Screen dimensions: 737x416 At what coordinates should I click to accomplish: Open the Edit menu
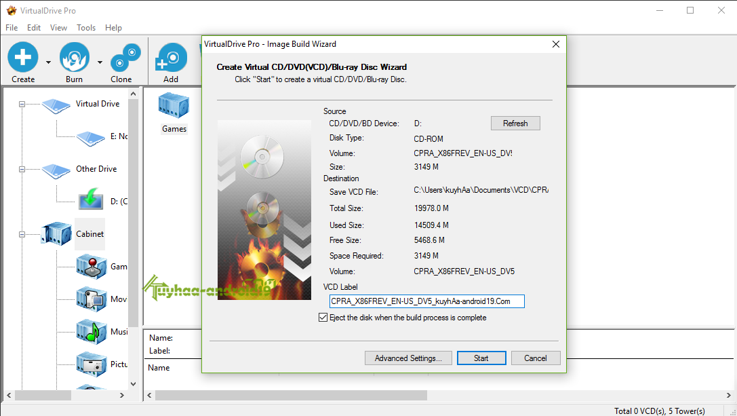[x=34, y=28]
